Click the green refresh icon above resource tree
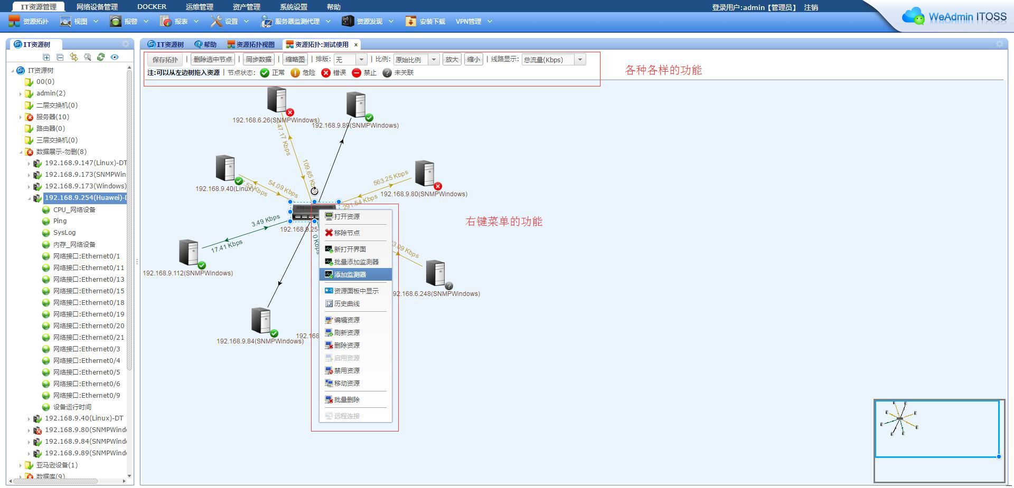 tap(101, 57)
